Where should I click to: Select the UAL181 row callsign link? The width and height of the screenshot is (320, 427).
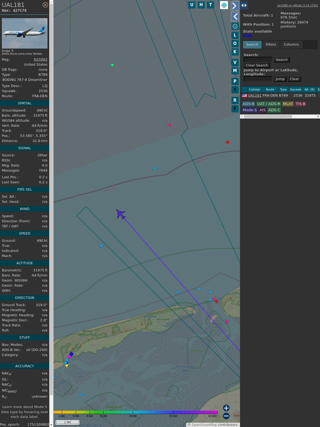click(254, 96)
